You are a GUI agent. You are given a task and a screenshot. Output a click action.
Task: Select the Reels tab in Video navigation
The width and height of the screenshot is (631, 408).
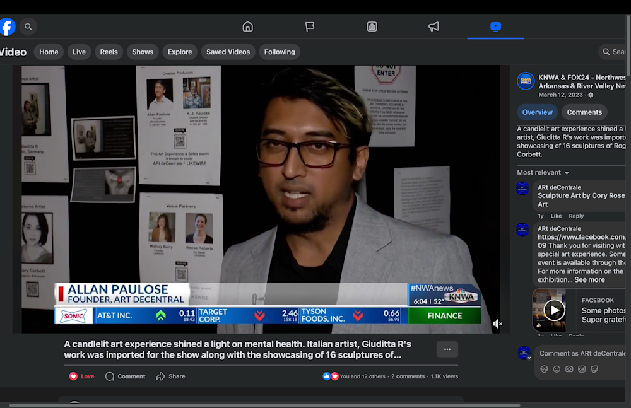click(109, 52)
